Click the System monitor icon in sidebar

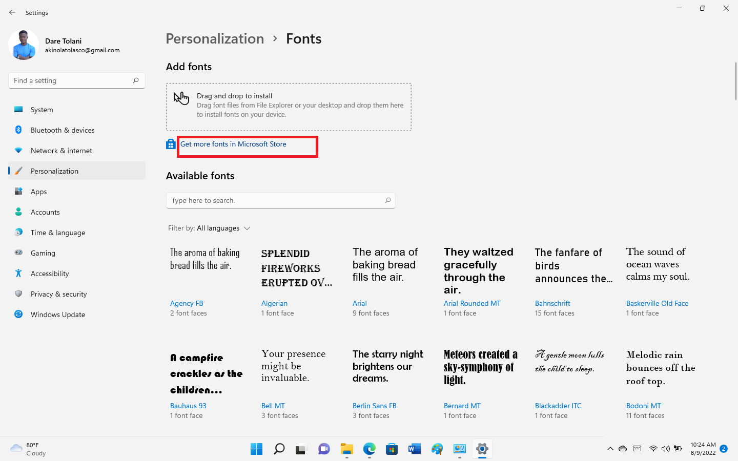tap(18, 110)
